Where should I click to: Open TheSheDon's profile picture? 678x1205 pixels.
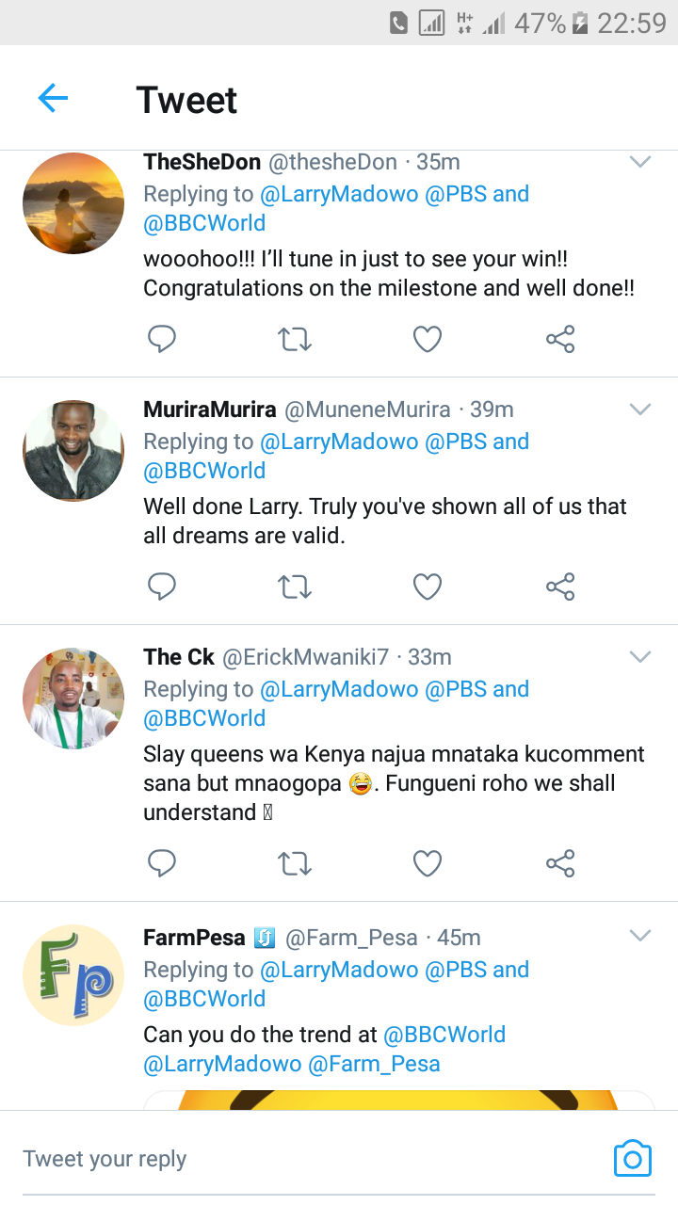[x=73, y=203]
